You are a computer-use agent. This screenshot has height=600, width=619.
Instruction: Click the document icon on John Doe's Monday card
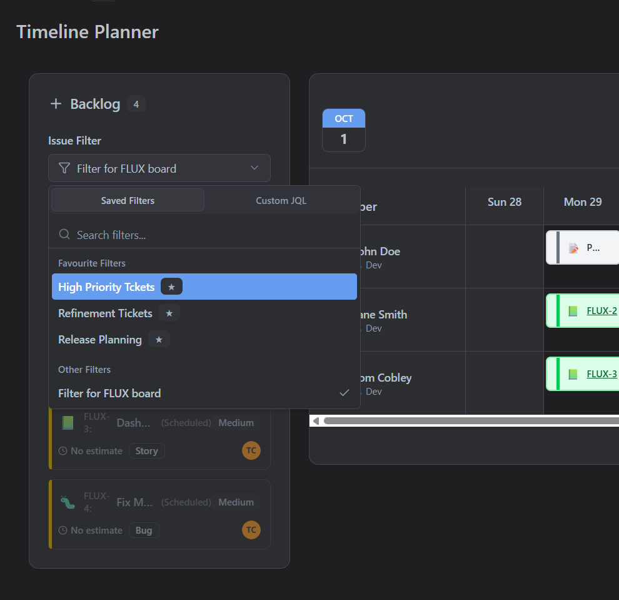[x=573, y=248]
